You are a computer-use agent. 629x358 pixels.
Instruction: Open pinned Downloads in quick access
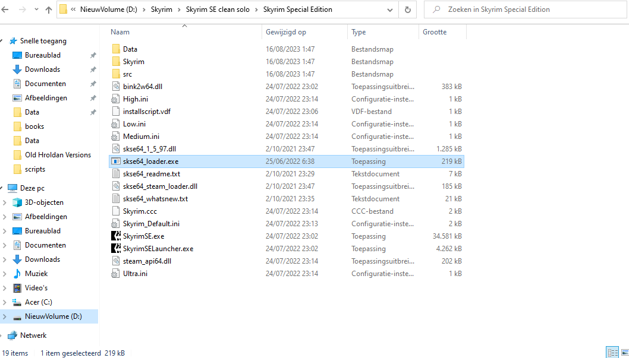click(42, 69)
